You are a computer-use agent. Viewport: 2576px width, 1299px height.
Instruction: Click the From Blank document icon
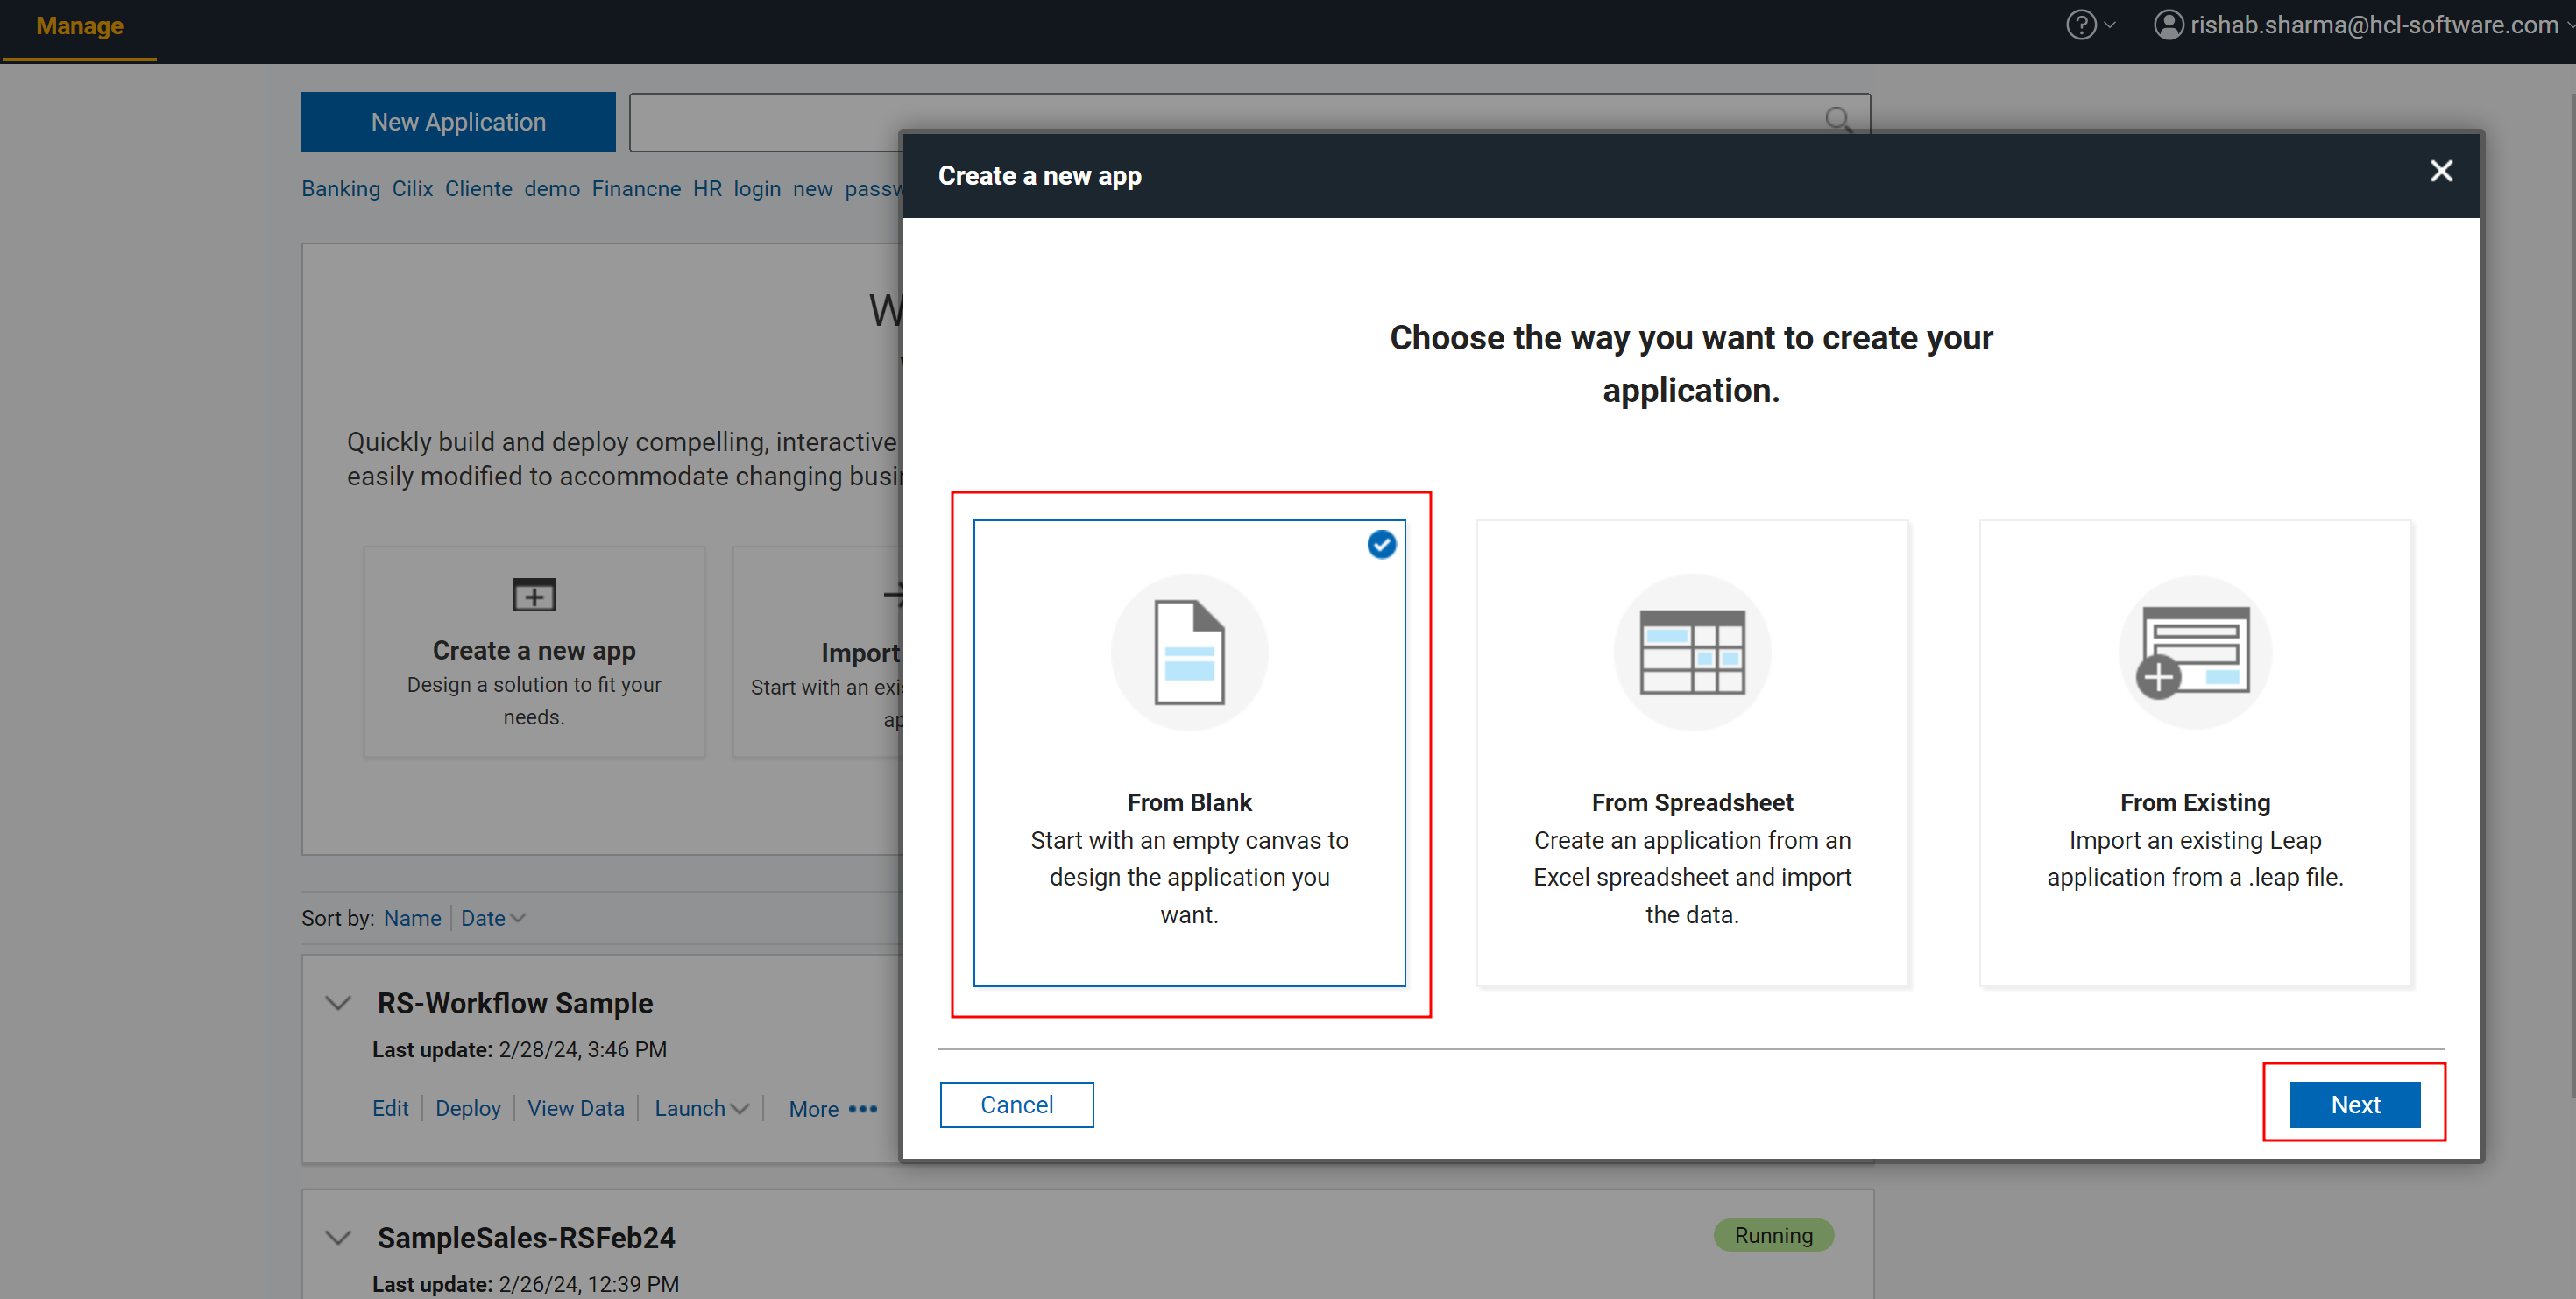(1188, 652)
